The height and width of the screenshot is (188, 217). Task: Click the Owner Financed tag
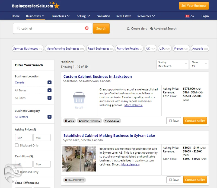point(89,121)
